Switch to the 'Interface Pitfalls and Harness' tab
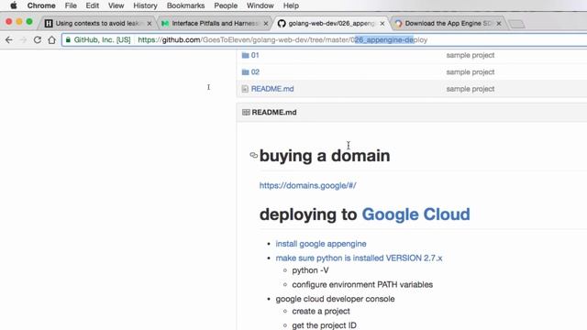587x330 pixels. point(215,23)
